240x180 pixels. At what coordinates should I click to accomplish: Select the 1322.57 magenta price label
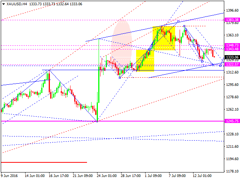pyautogui.click(x=232, y=64)
